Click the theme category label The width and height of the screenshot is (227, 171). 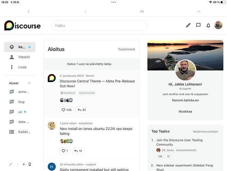(x=90, y=76)
